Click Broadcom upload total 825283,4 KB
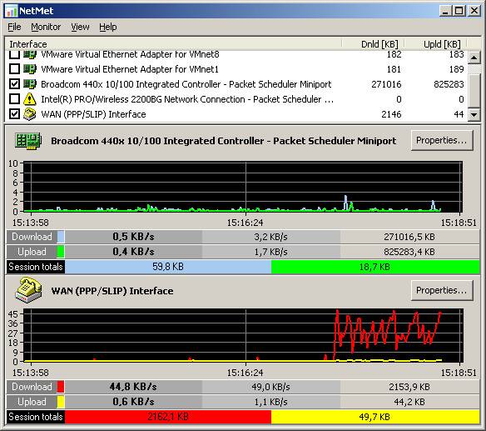Viewport: 486px width, 431px height. coord(409,252)
